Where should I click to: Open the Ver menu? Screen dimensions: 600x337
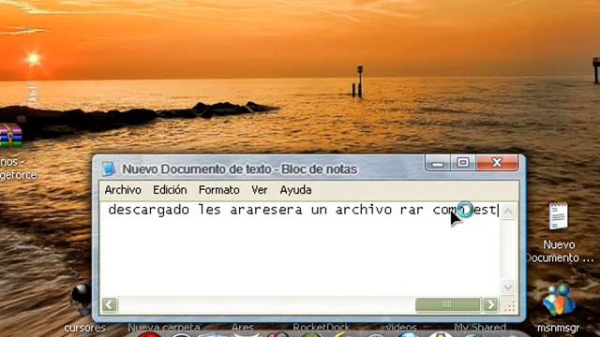pyautogui.click(x=260, y=190)
